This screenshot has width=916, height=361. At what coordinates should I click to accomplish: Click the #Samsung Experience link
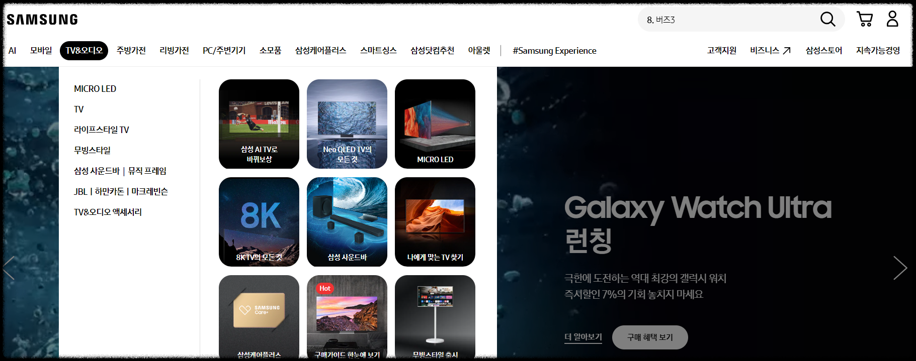pos(554,51)
